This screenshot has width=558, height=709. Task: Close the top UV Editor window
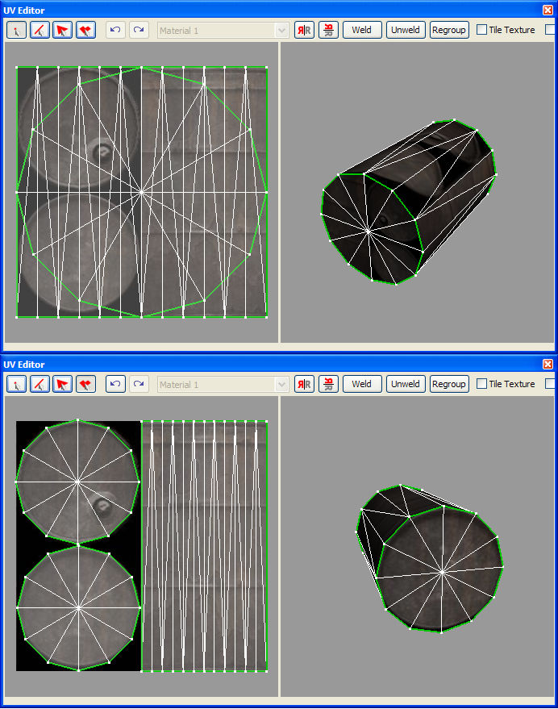tap(548, 10)
